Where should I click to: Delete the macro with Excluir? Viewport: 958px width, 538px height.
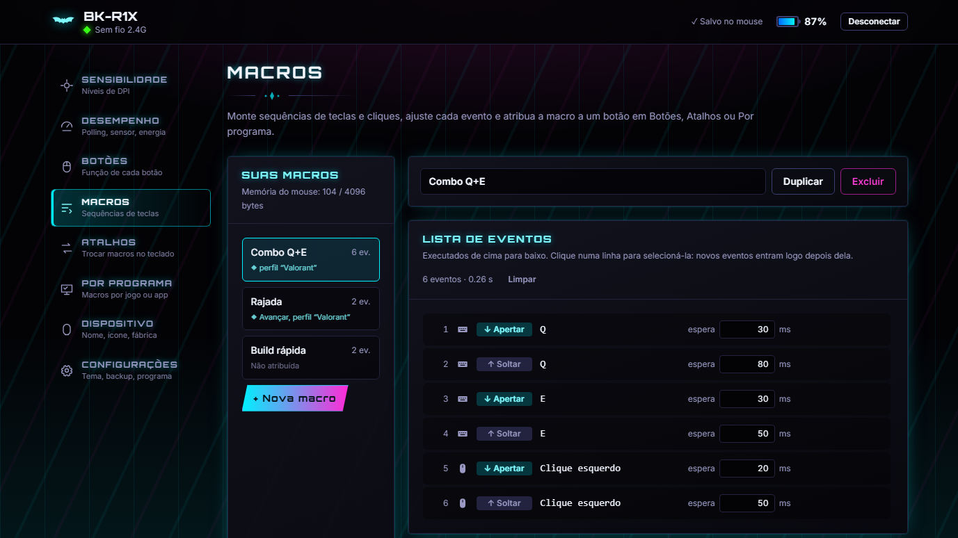tap(868, 181)
